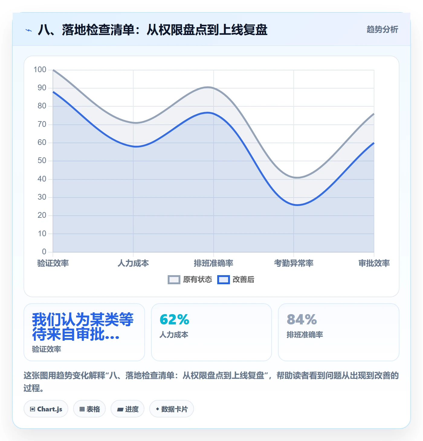Click the 改善后 legend label

[244, 280]
